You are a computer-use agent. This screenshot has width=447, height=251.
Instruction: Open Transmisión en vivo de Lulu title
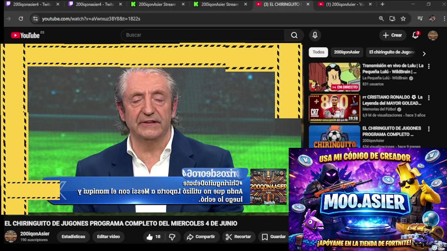pyautogui.click(x=393, y=69)
